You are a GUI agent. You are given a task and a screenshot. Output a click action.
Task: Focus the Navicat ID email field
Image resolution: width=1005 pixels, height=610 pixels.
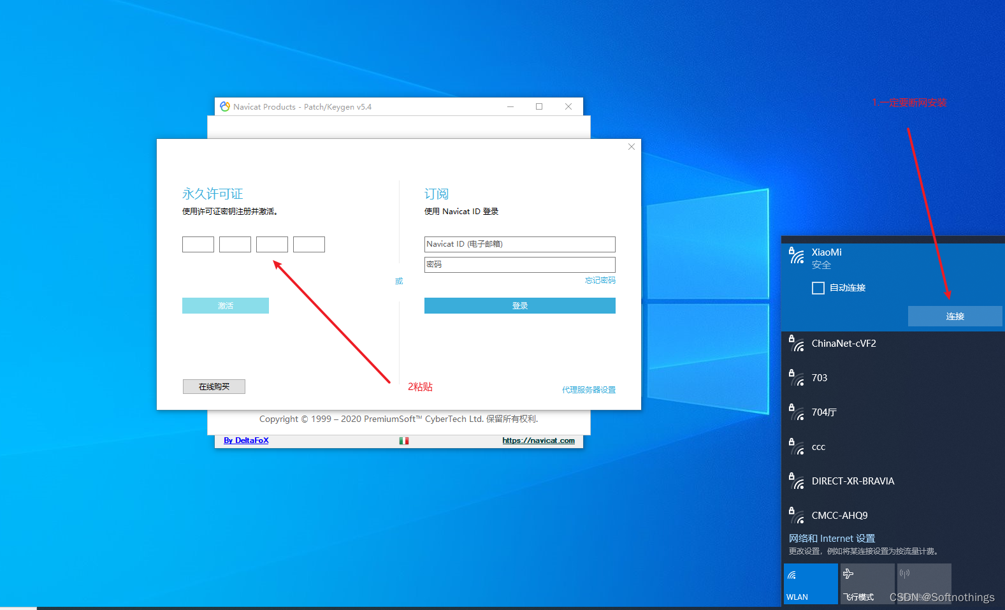(x=520, y=244)
